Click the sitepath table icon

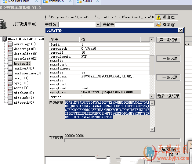click(x=10, y=103)
